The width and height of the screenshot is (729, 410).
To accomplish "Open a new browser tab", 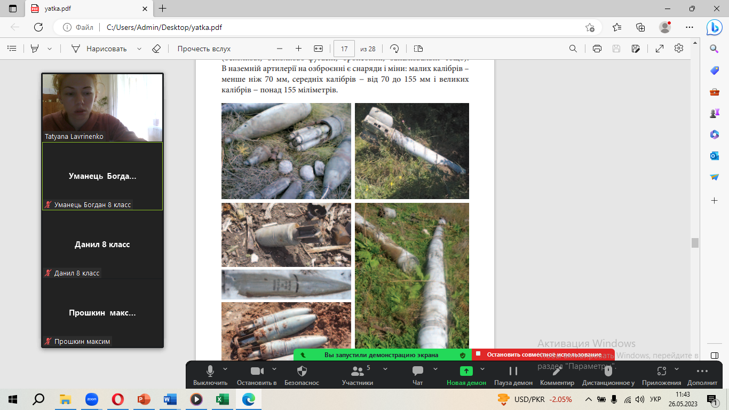I will pos(163,9).
